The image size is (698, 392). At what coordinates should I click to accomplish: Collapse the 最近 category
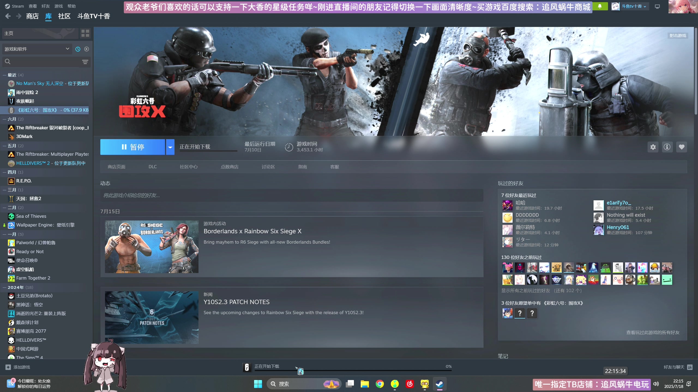[x=4, y=75]
